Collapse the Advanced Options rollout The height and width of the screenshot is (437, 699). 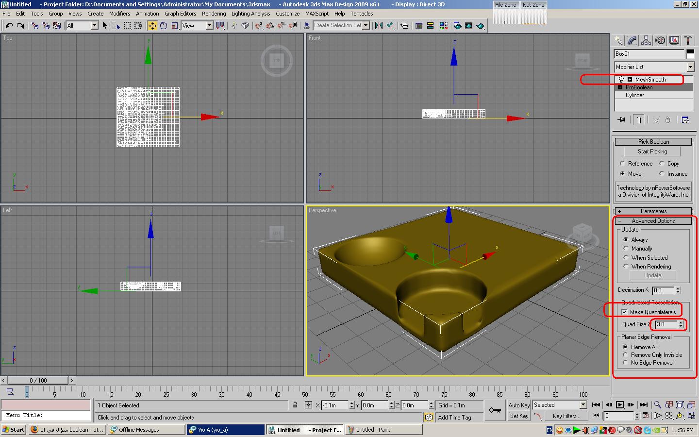653,221
